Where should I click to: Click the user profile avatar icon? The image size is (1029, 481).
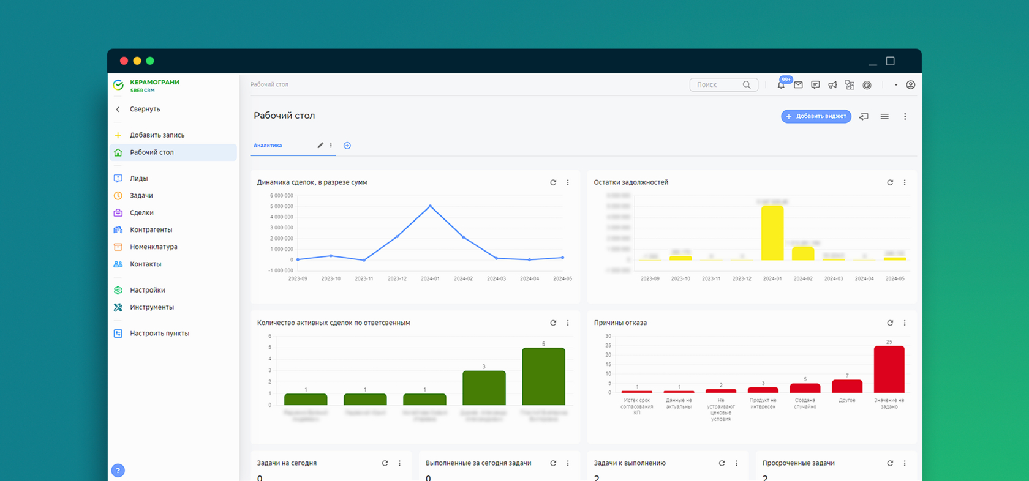click(x=911, y=85)
